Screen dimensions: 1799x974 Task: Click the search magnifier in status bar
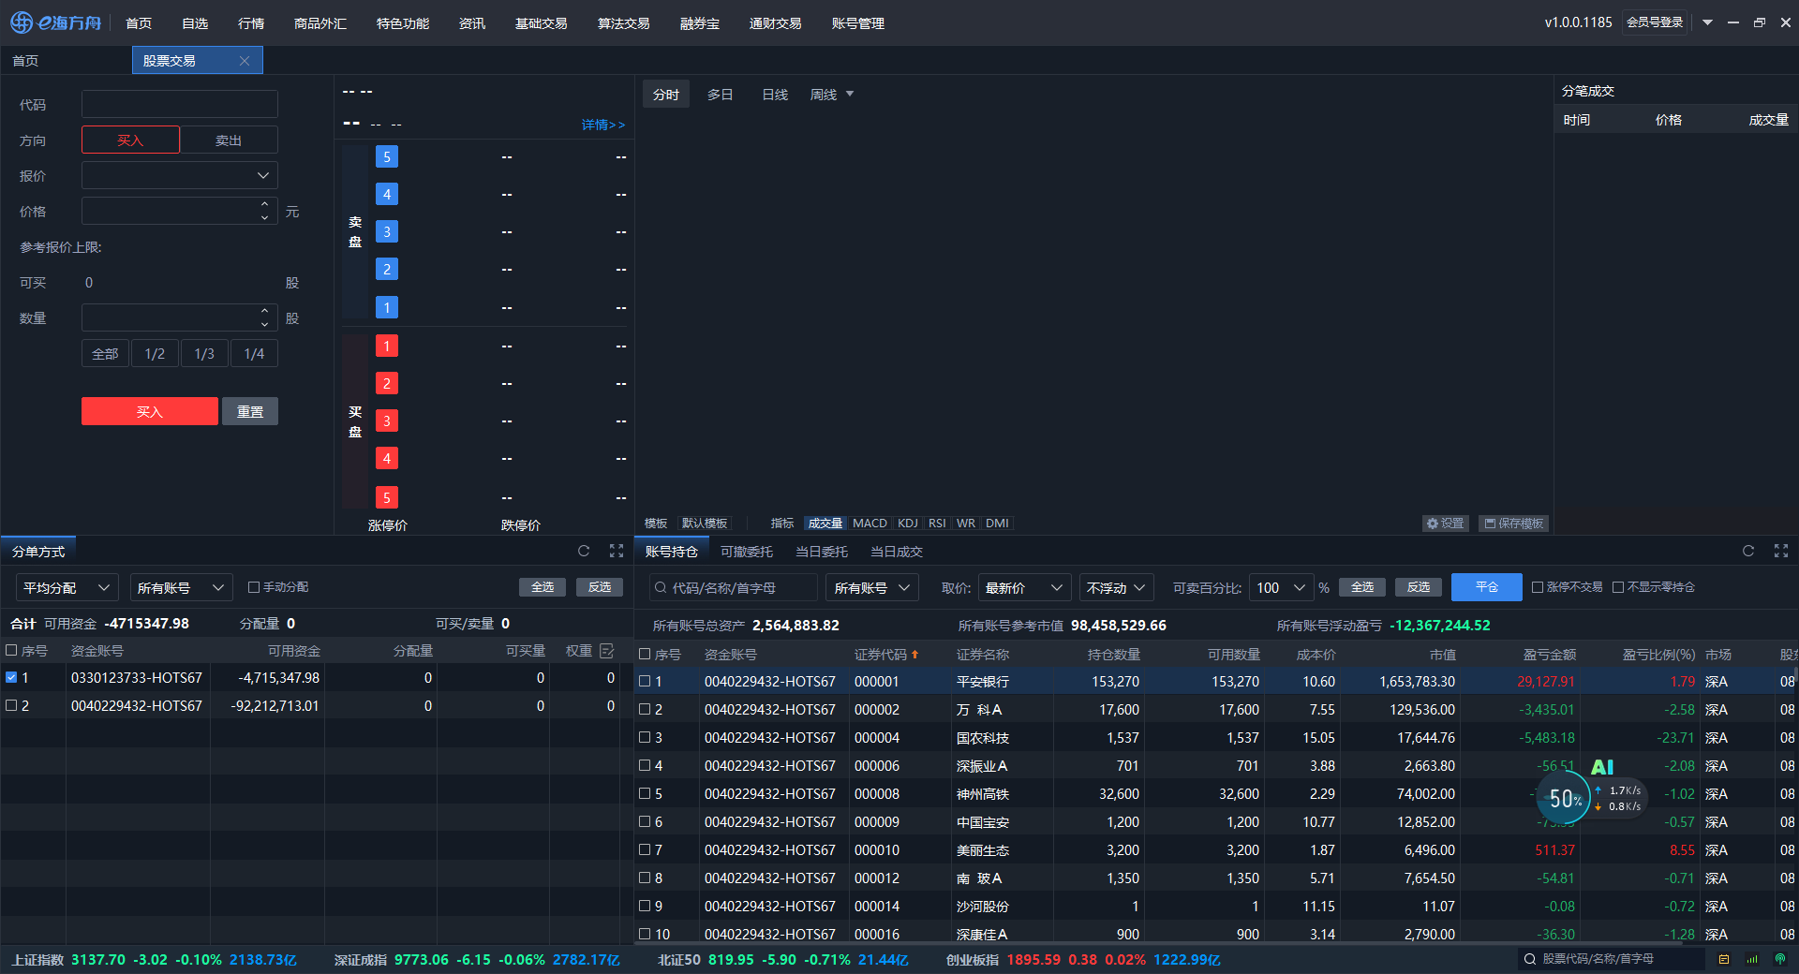pos(1530,959)
